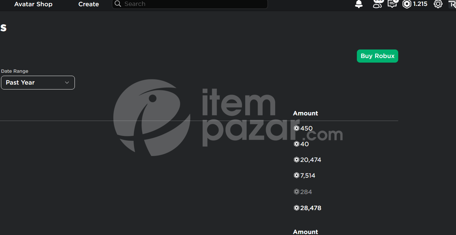The width and height of the screenshot is (456, 235).
Task: Click the R logo icon at the far right
Action: [x=452, y=4]
